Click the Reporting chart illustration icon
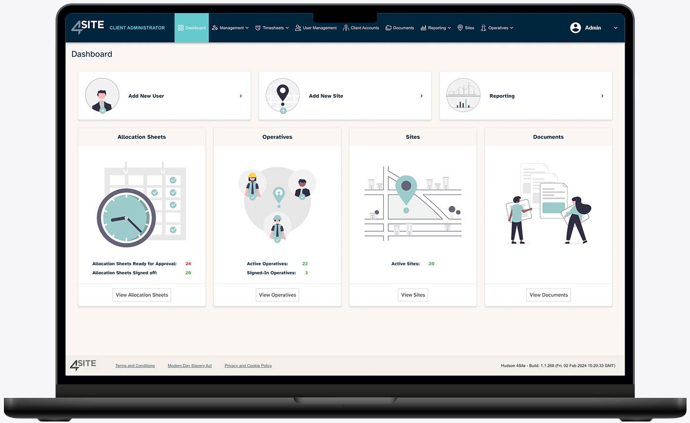The height and width of the screenshot is (423, 690). pyautogui.click(x=463, y=96)
